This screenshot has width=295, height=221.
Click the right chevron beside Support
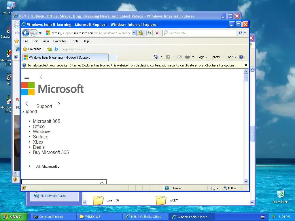coord(59,104)
